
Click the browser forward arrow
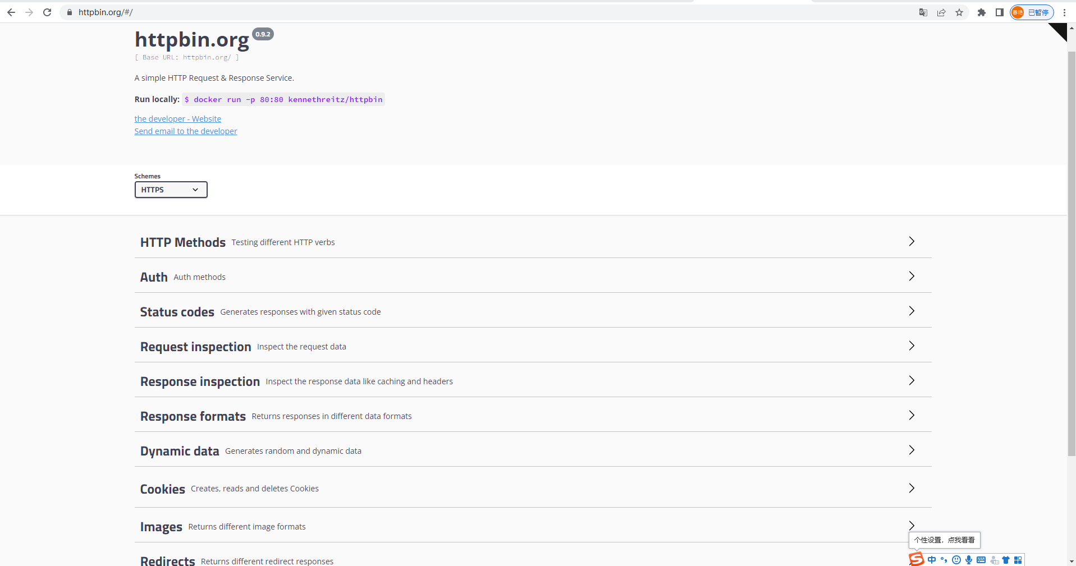click(x=29, y=12)
